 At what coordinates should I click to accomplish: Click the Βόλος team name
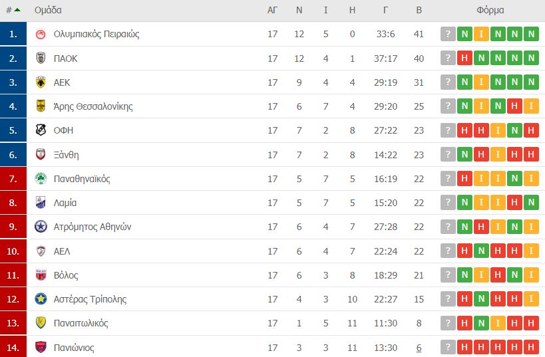click(66, 275)
